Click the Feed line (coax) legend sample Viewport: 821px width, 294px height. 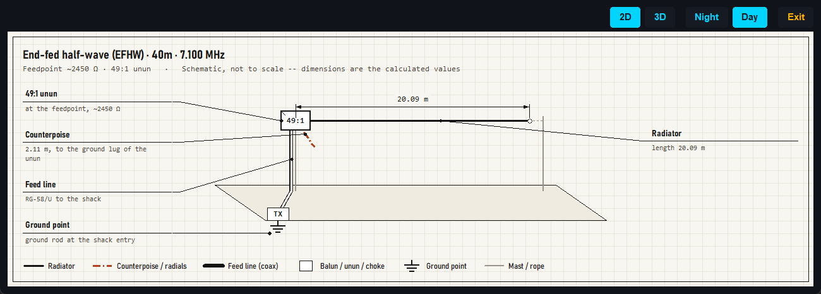click(213, 266)
